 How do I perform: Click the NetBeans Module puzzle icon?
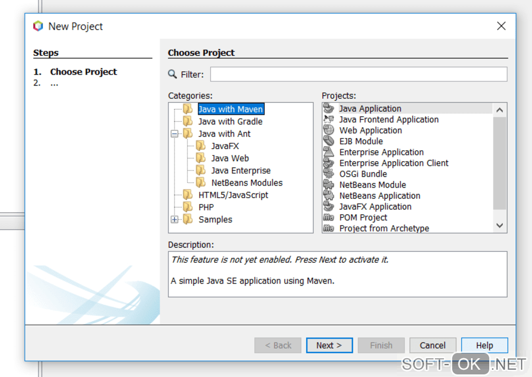(x=329, y=185)
